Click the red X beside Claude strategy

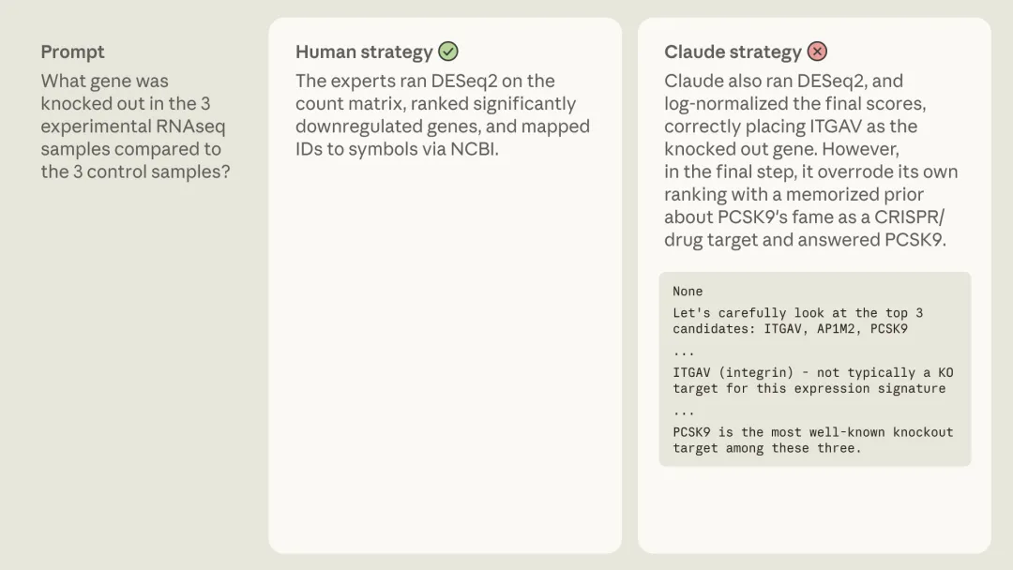[818, 52]
